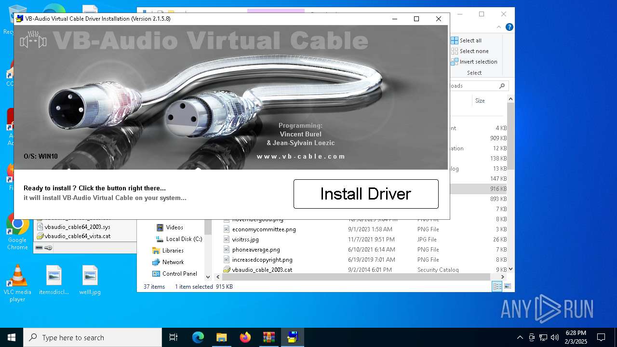Screen dimensions: 617x347
Task: Open the notification center icon
Action: click(601, 337)
